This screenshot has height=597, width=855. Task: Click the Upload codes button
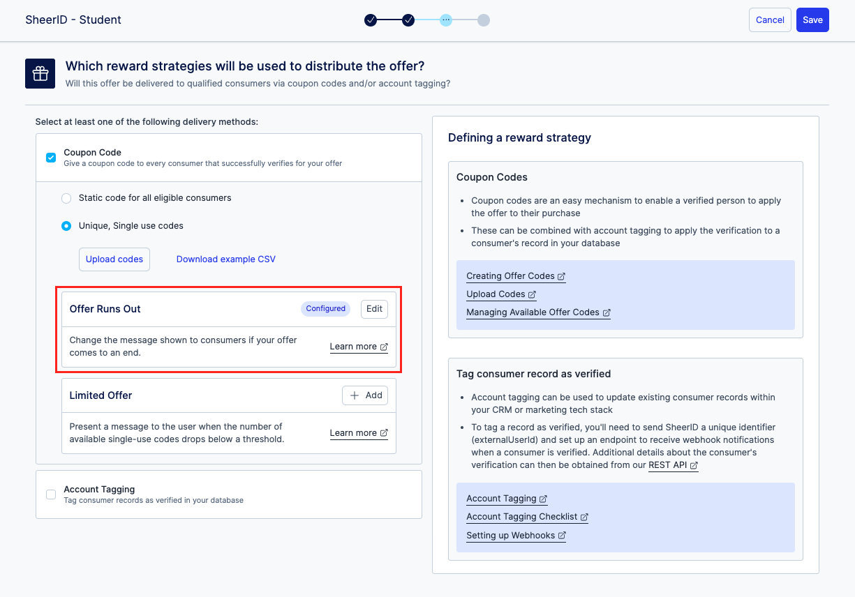[x=114, y=259]
